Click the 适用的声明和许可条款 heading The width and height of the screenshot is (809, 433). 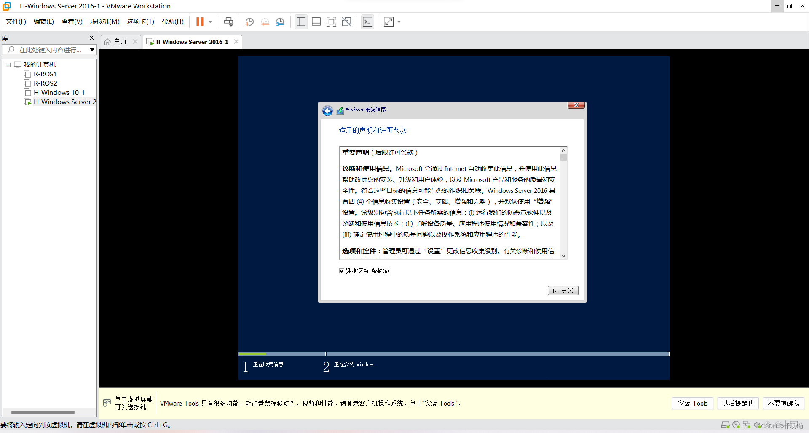pos(372,130)
